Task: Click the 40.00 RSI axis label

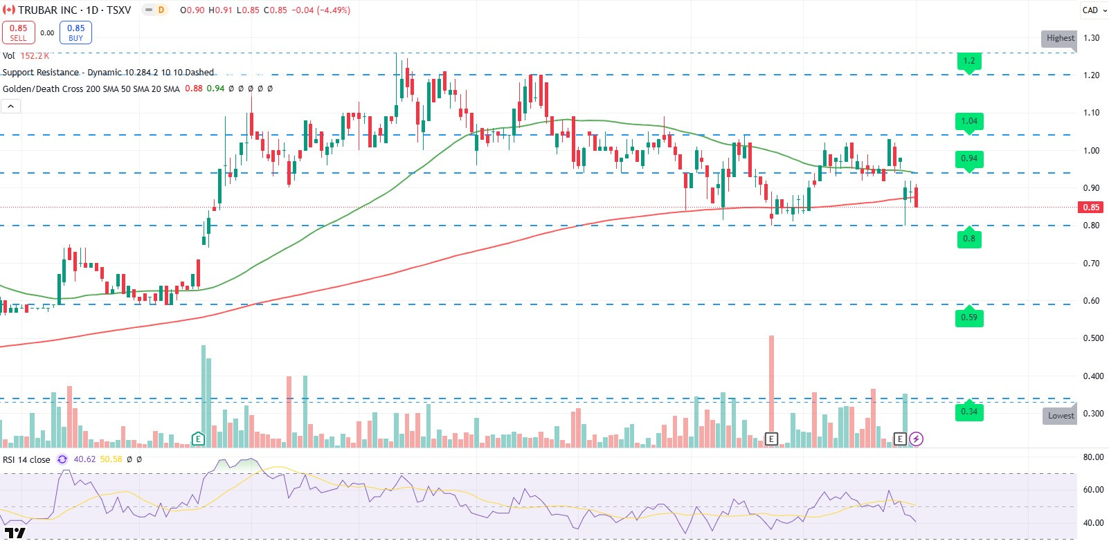Action: pos(1093,523)
